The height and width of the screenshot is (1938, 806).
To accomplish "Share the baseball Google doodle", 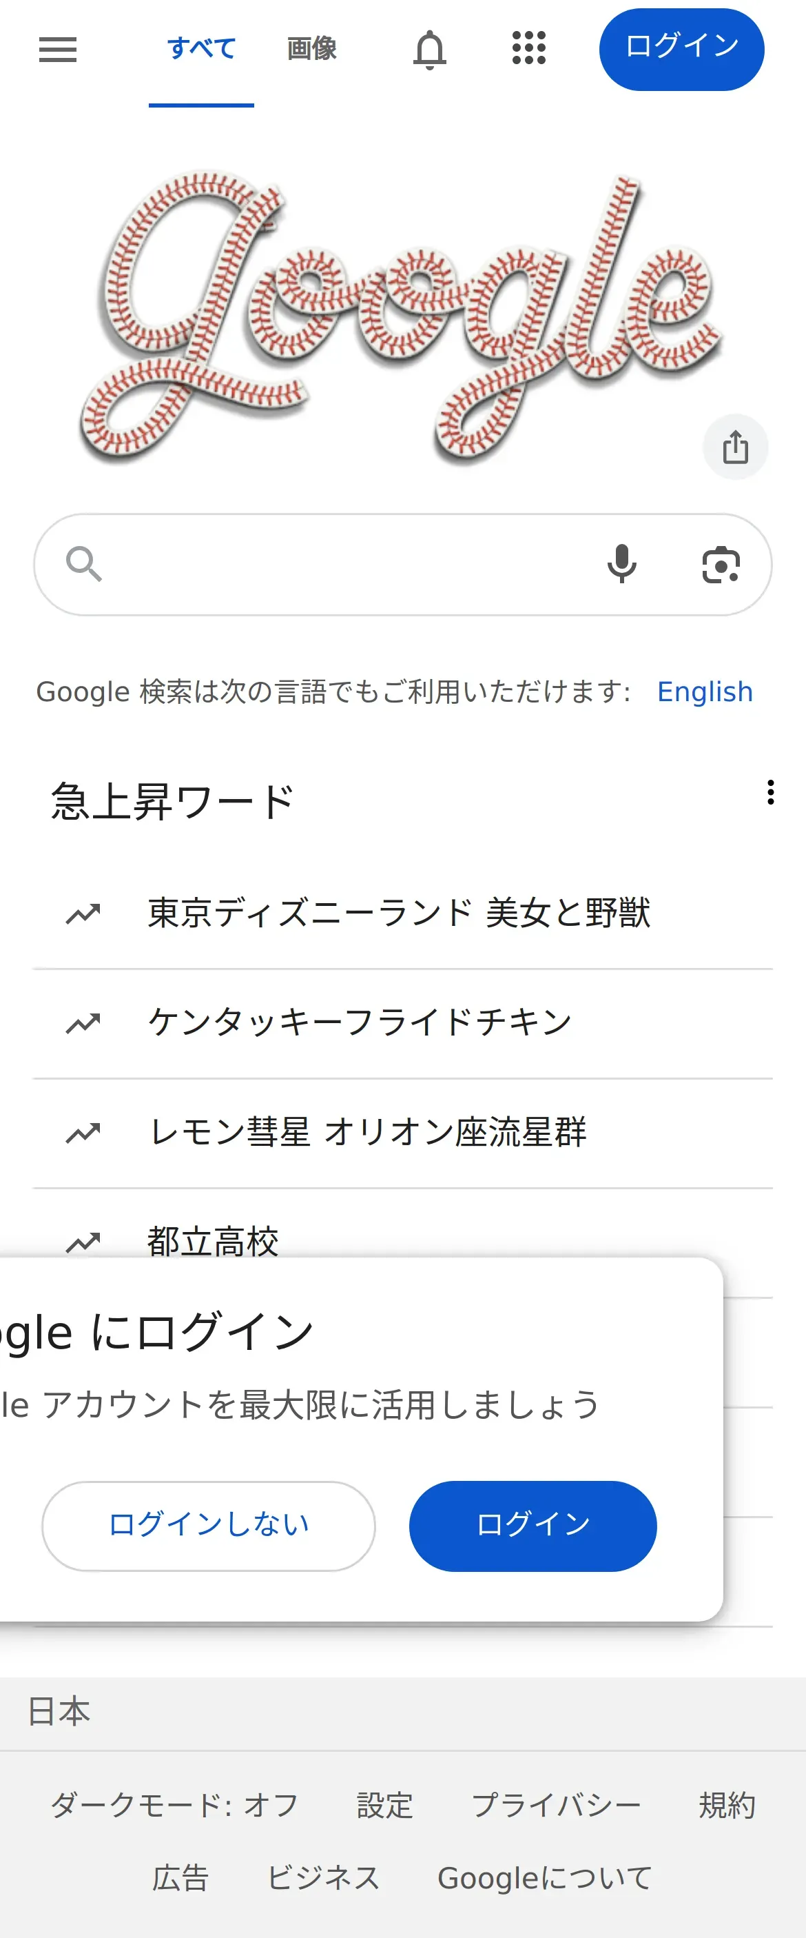I will [734, 447].
